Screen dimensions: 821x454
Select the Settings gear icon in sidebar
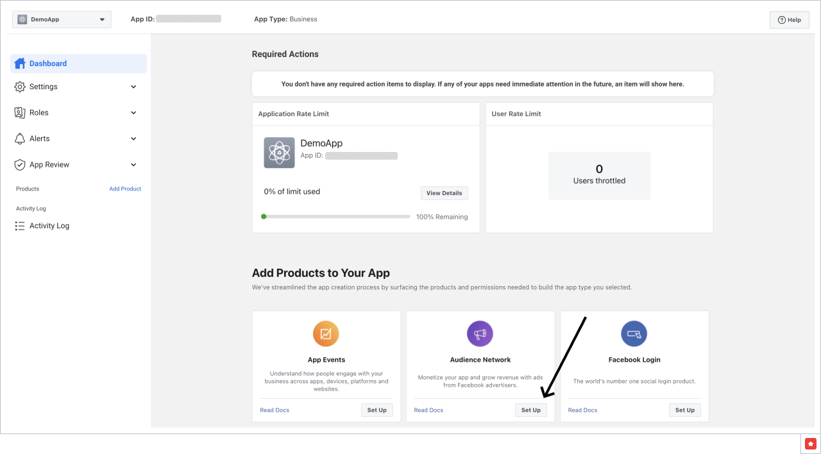coord(19,87)
